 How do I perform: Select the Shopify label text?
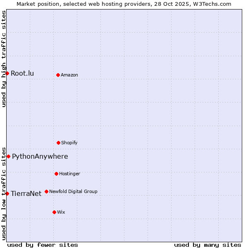click(x=69, y=143)
